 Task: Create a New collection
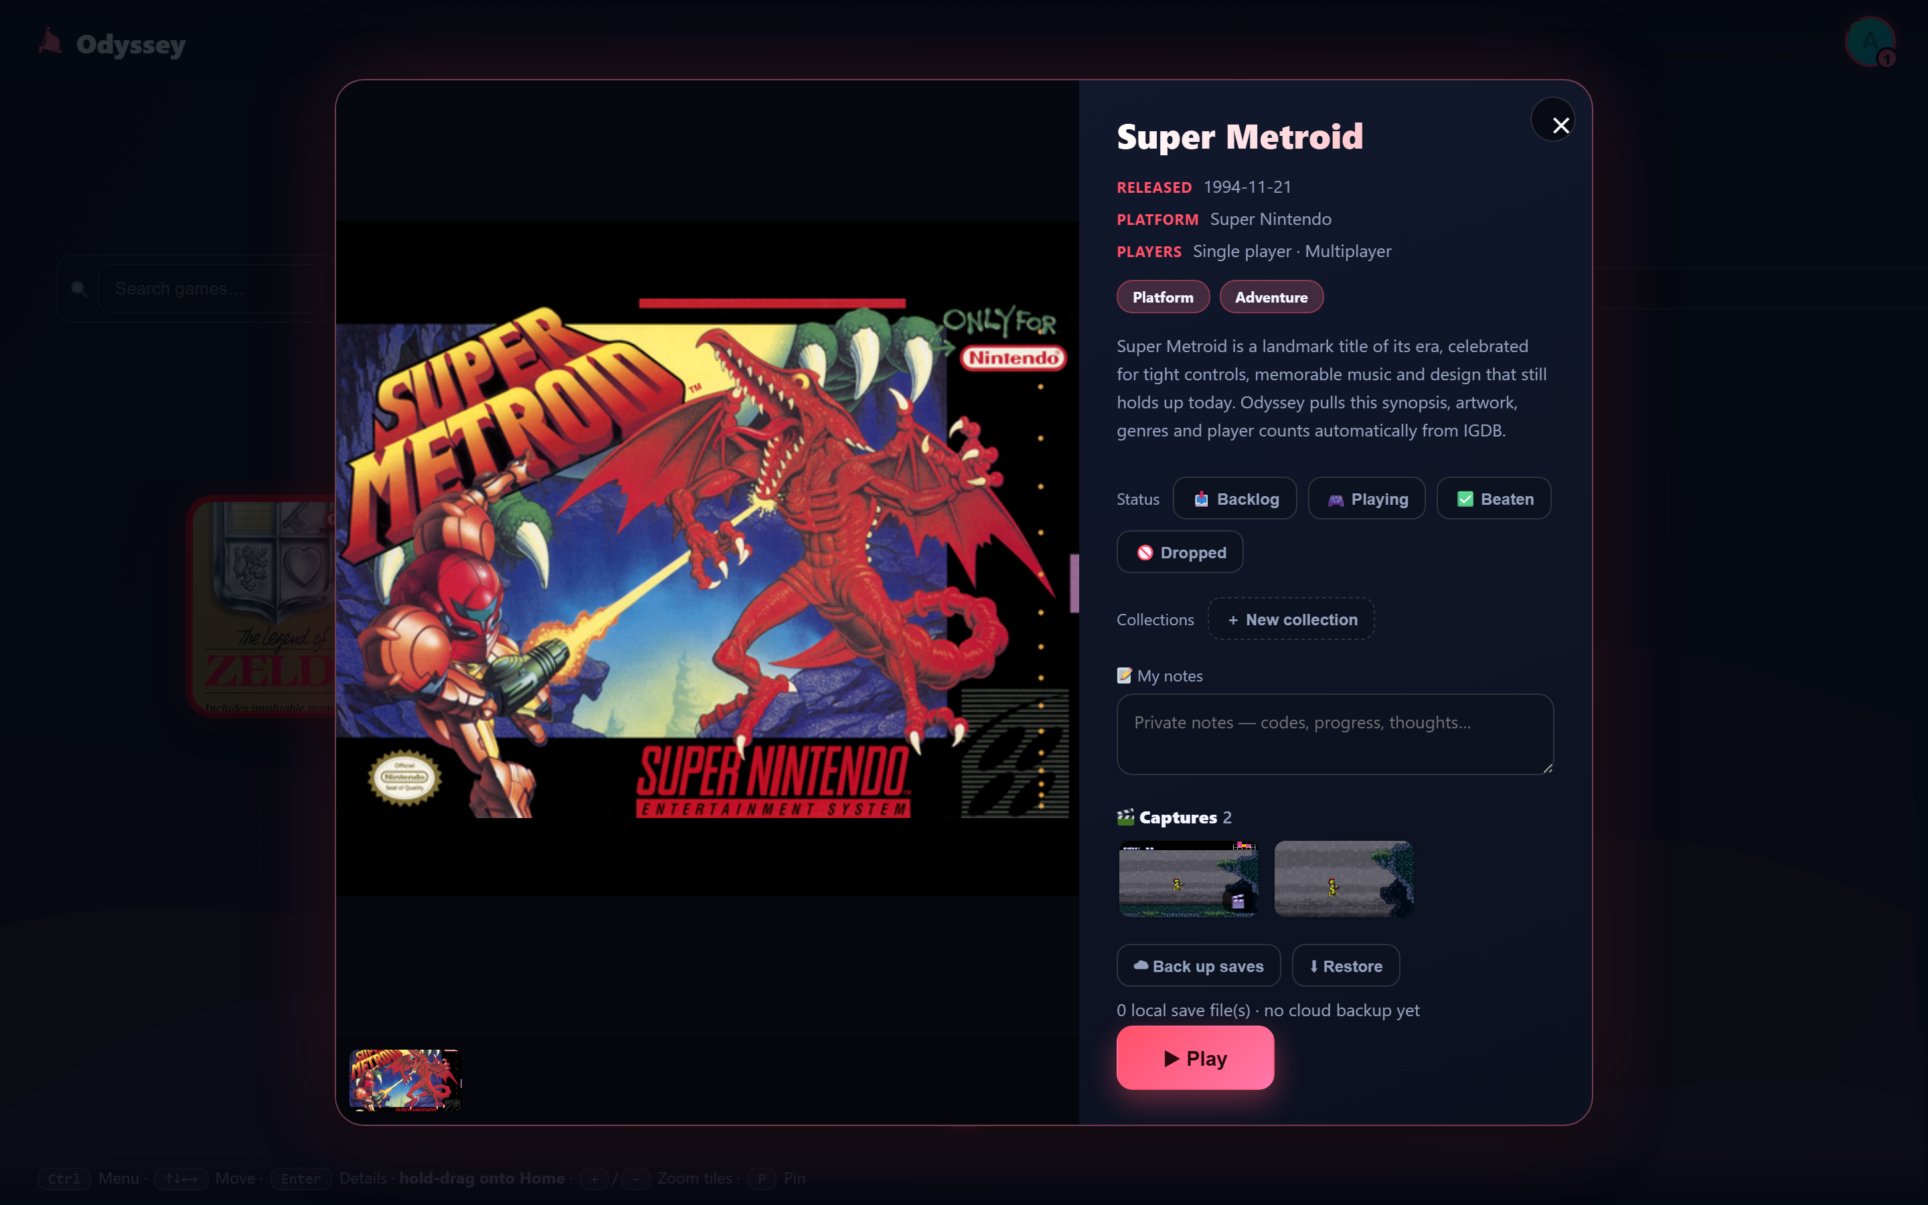coord(1291,619)
